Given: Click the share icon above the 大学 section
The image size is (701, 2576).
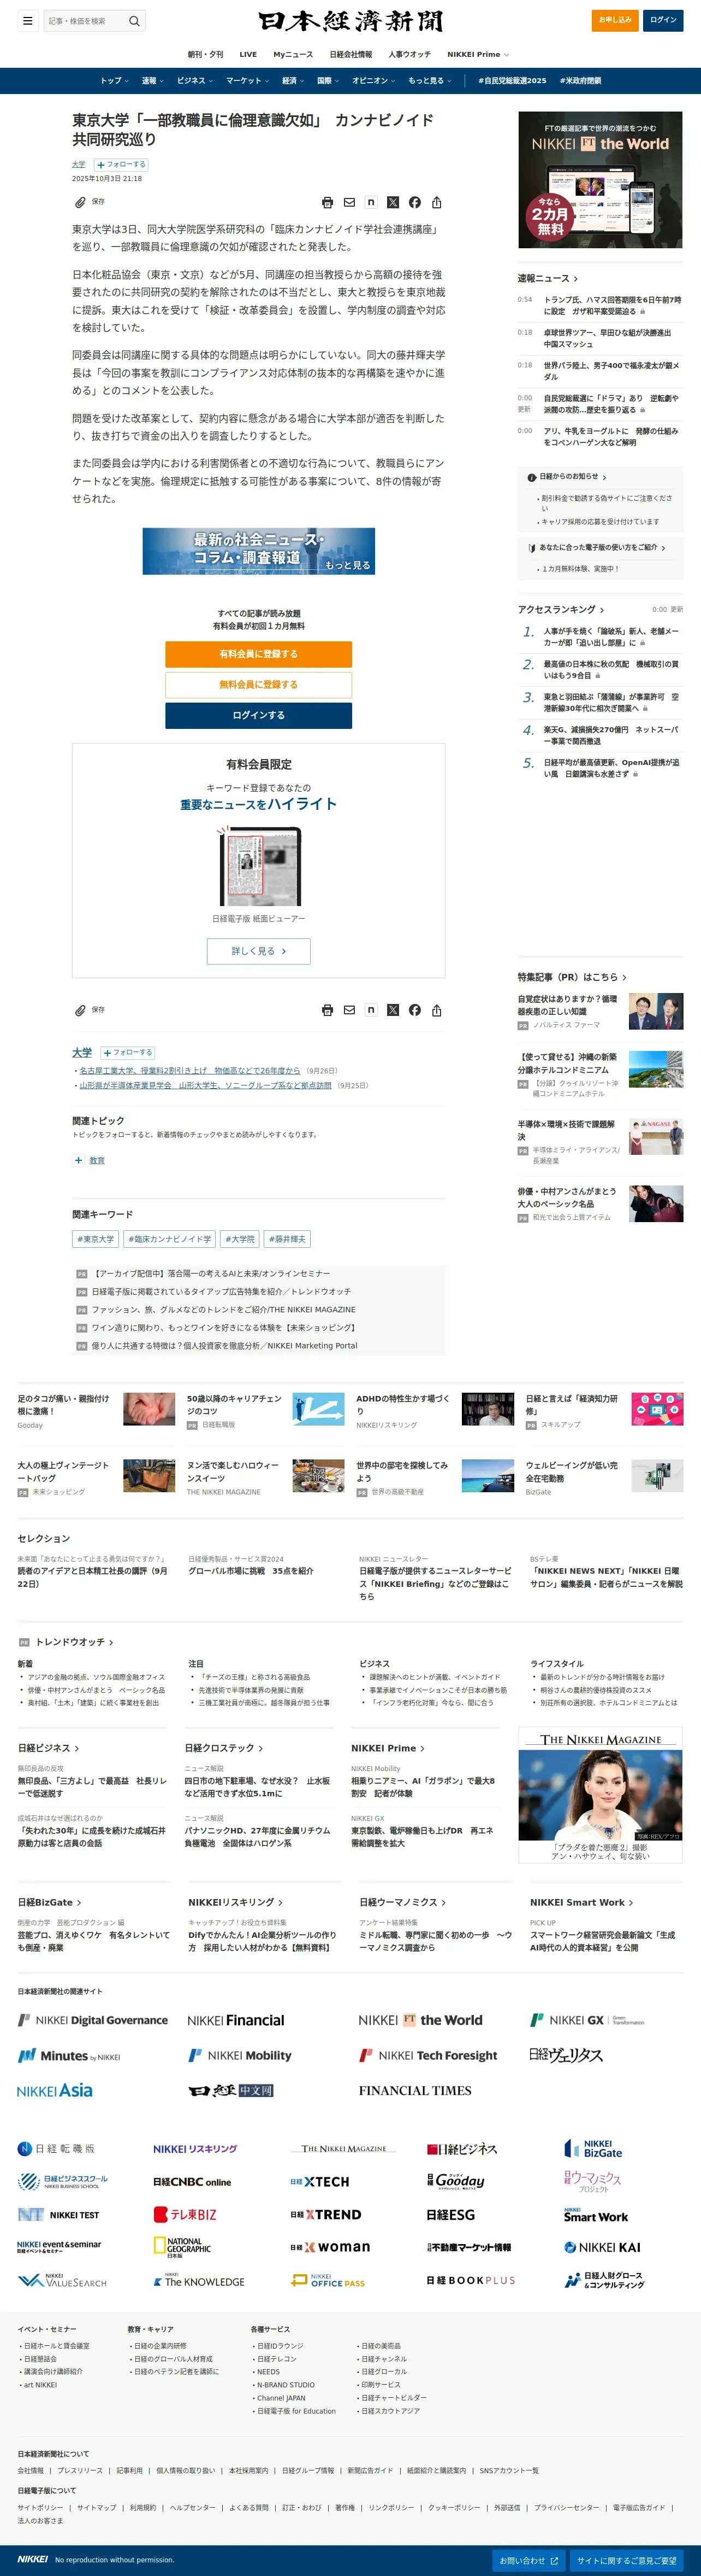Looking at the screenshot, I should point(436,1010).
